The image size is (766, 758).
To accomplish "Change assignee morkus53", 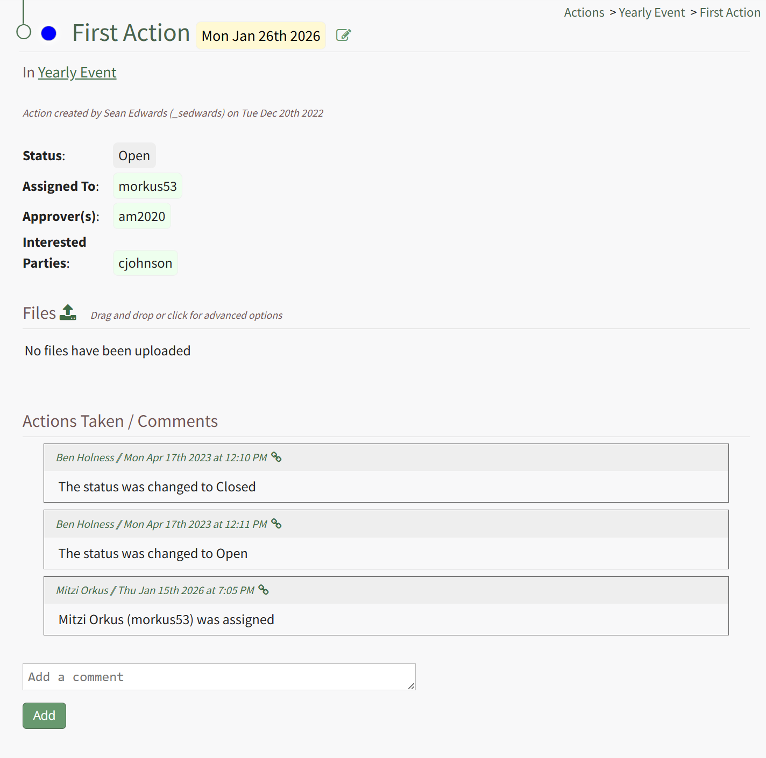I will [147, 187].
